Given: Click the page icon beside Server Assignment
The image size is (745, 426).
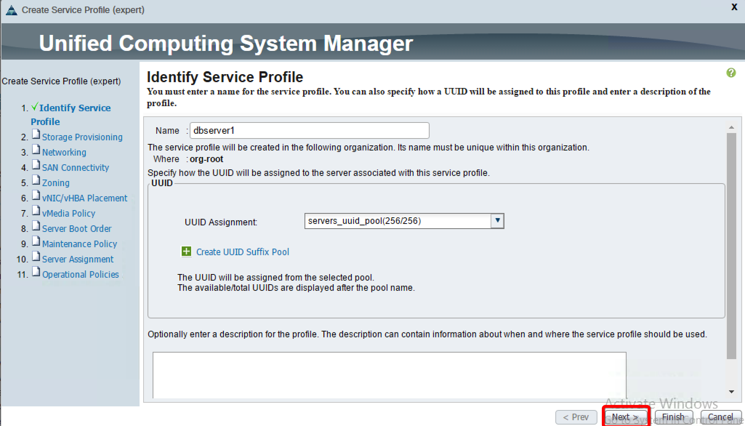Looking at the screenshot, I should pos(36,257).
